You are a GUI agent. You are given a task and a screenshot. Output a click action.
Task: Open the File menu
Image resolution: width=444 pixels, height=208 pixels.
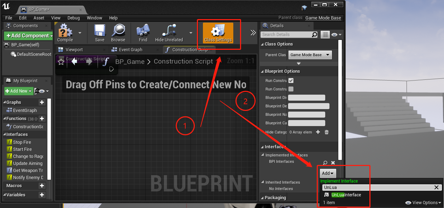coord(8,18)
